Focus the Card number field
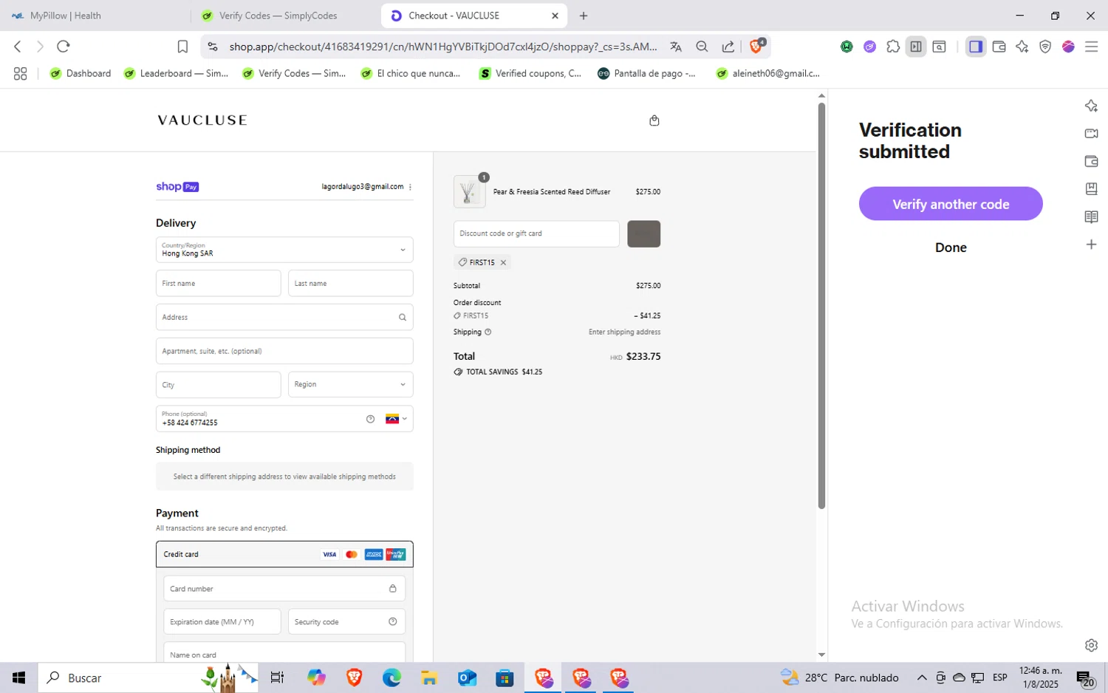 (x=284, y=589)
